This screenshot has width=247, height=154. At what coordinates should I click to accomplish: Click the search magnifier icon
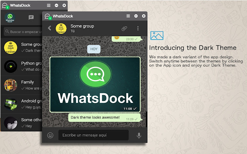point(7,32)
